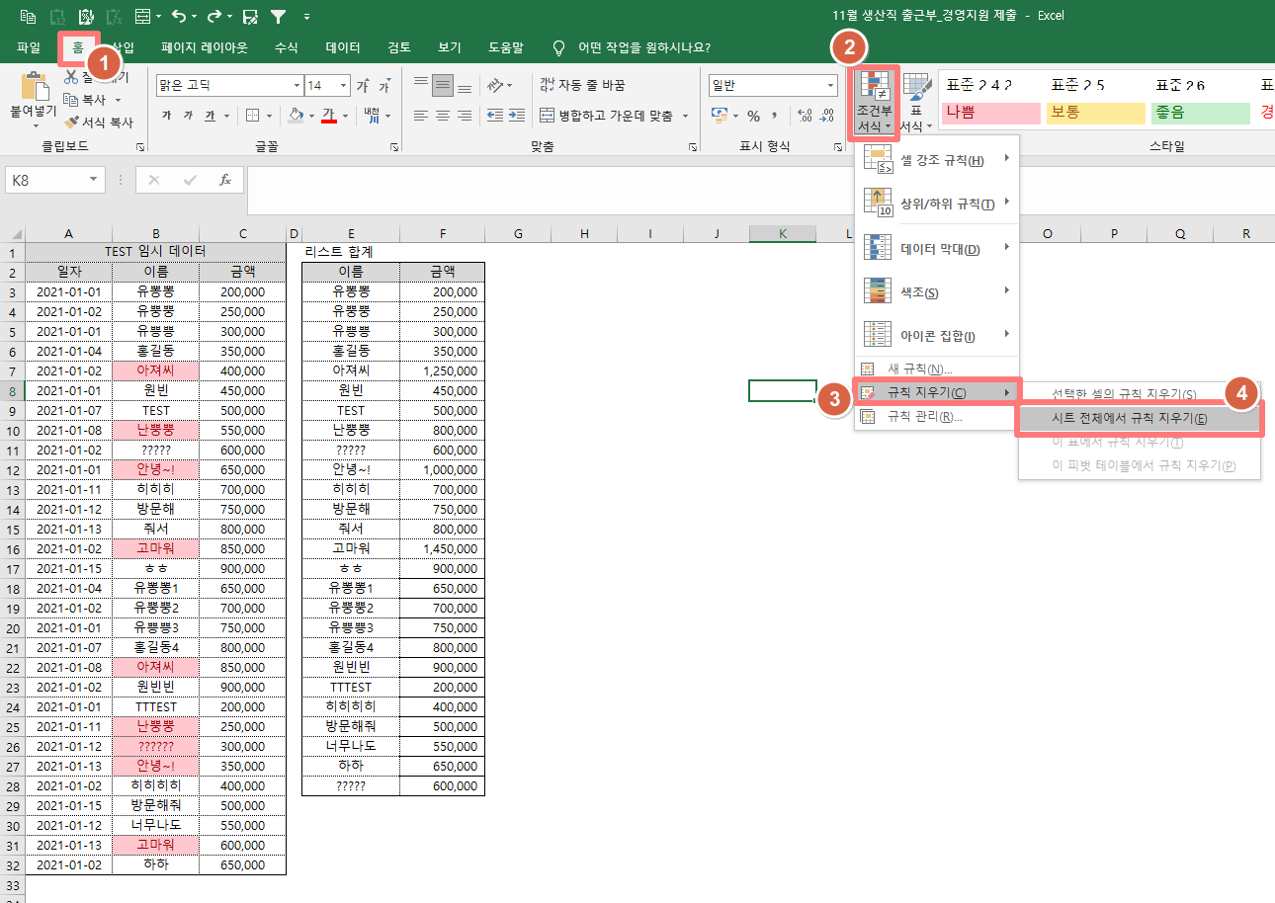1275x903 pixels.
Task: Select Clear Rules from Entire Sheet (시트 전체에서 규칙 지우기)
Action: tap(1141, 418)
